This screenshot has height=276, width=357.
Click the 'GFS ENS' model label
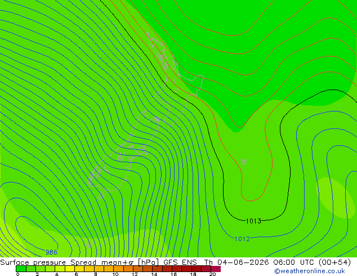click(180, 262)
